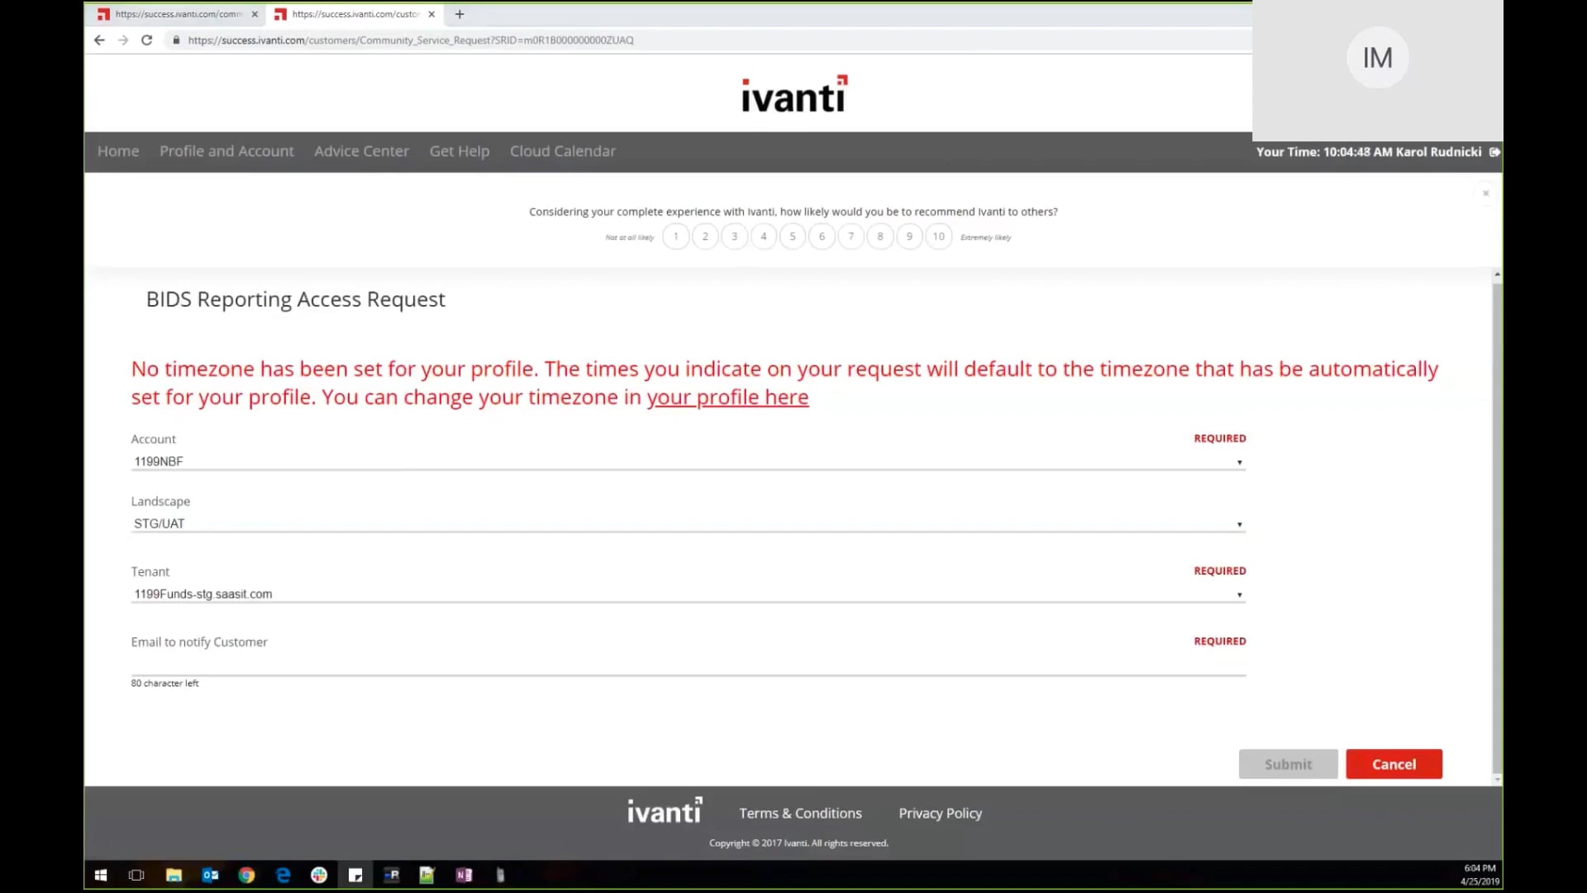1587x893 pixels.
Task: Open the Cloud Calendar menu
Action: point(563,151)
